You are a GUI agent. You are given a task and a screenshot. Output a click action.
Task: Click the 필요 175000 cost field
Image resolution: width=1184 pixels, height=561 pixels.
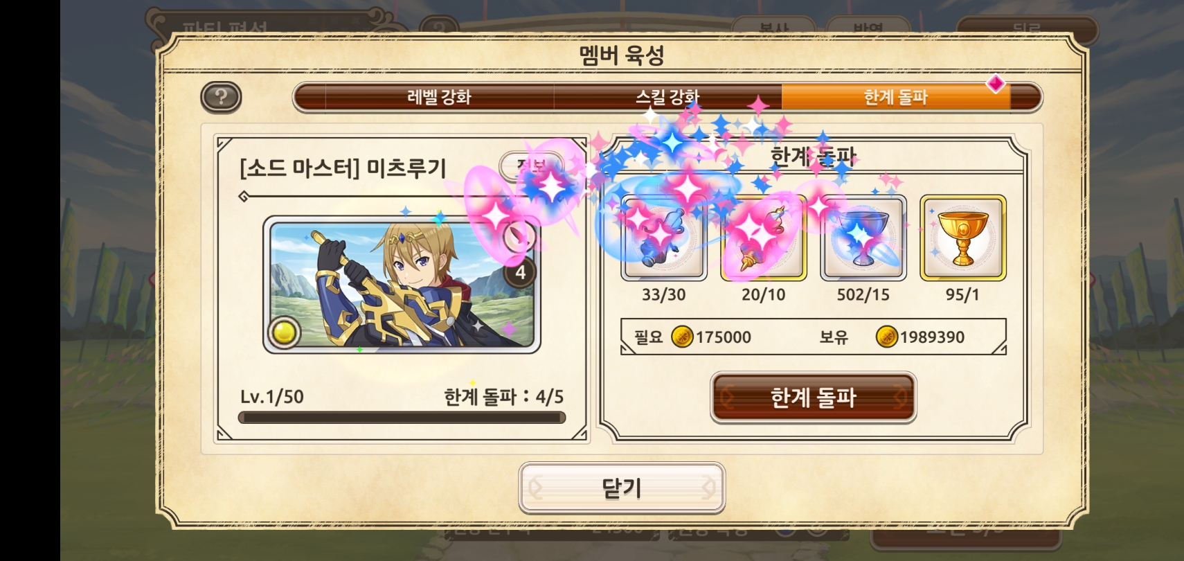(x=814, y=337)
